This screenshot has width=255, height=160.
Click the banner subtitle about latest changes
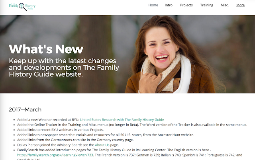point(64,68)
